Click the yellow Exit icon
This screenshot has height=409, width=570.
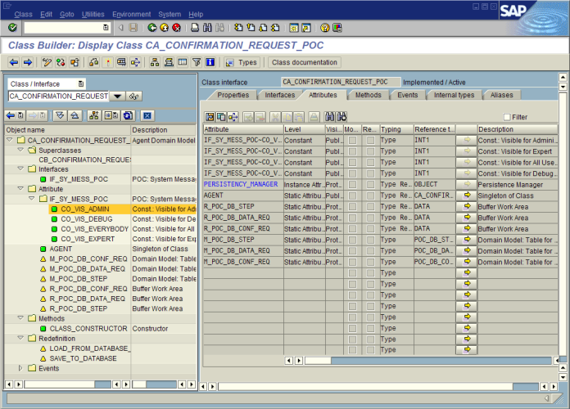coord(165,28)
